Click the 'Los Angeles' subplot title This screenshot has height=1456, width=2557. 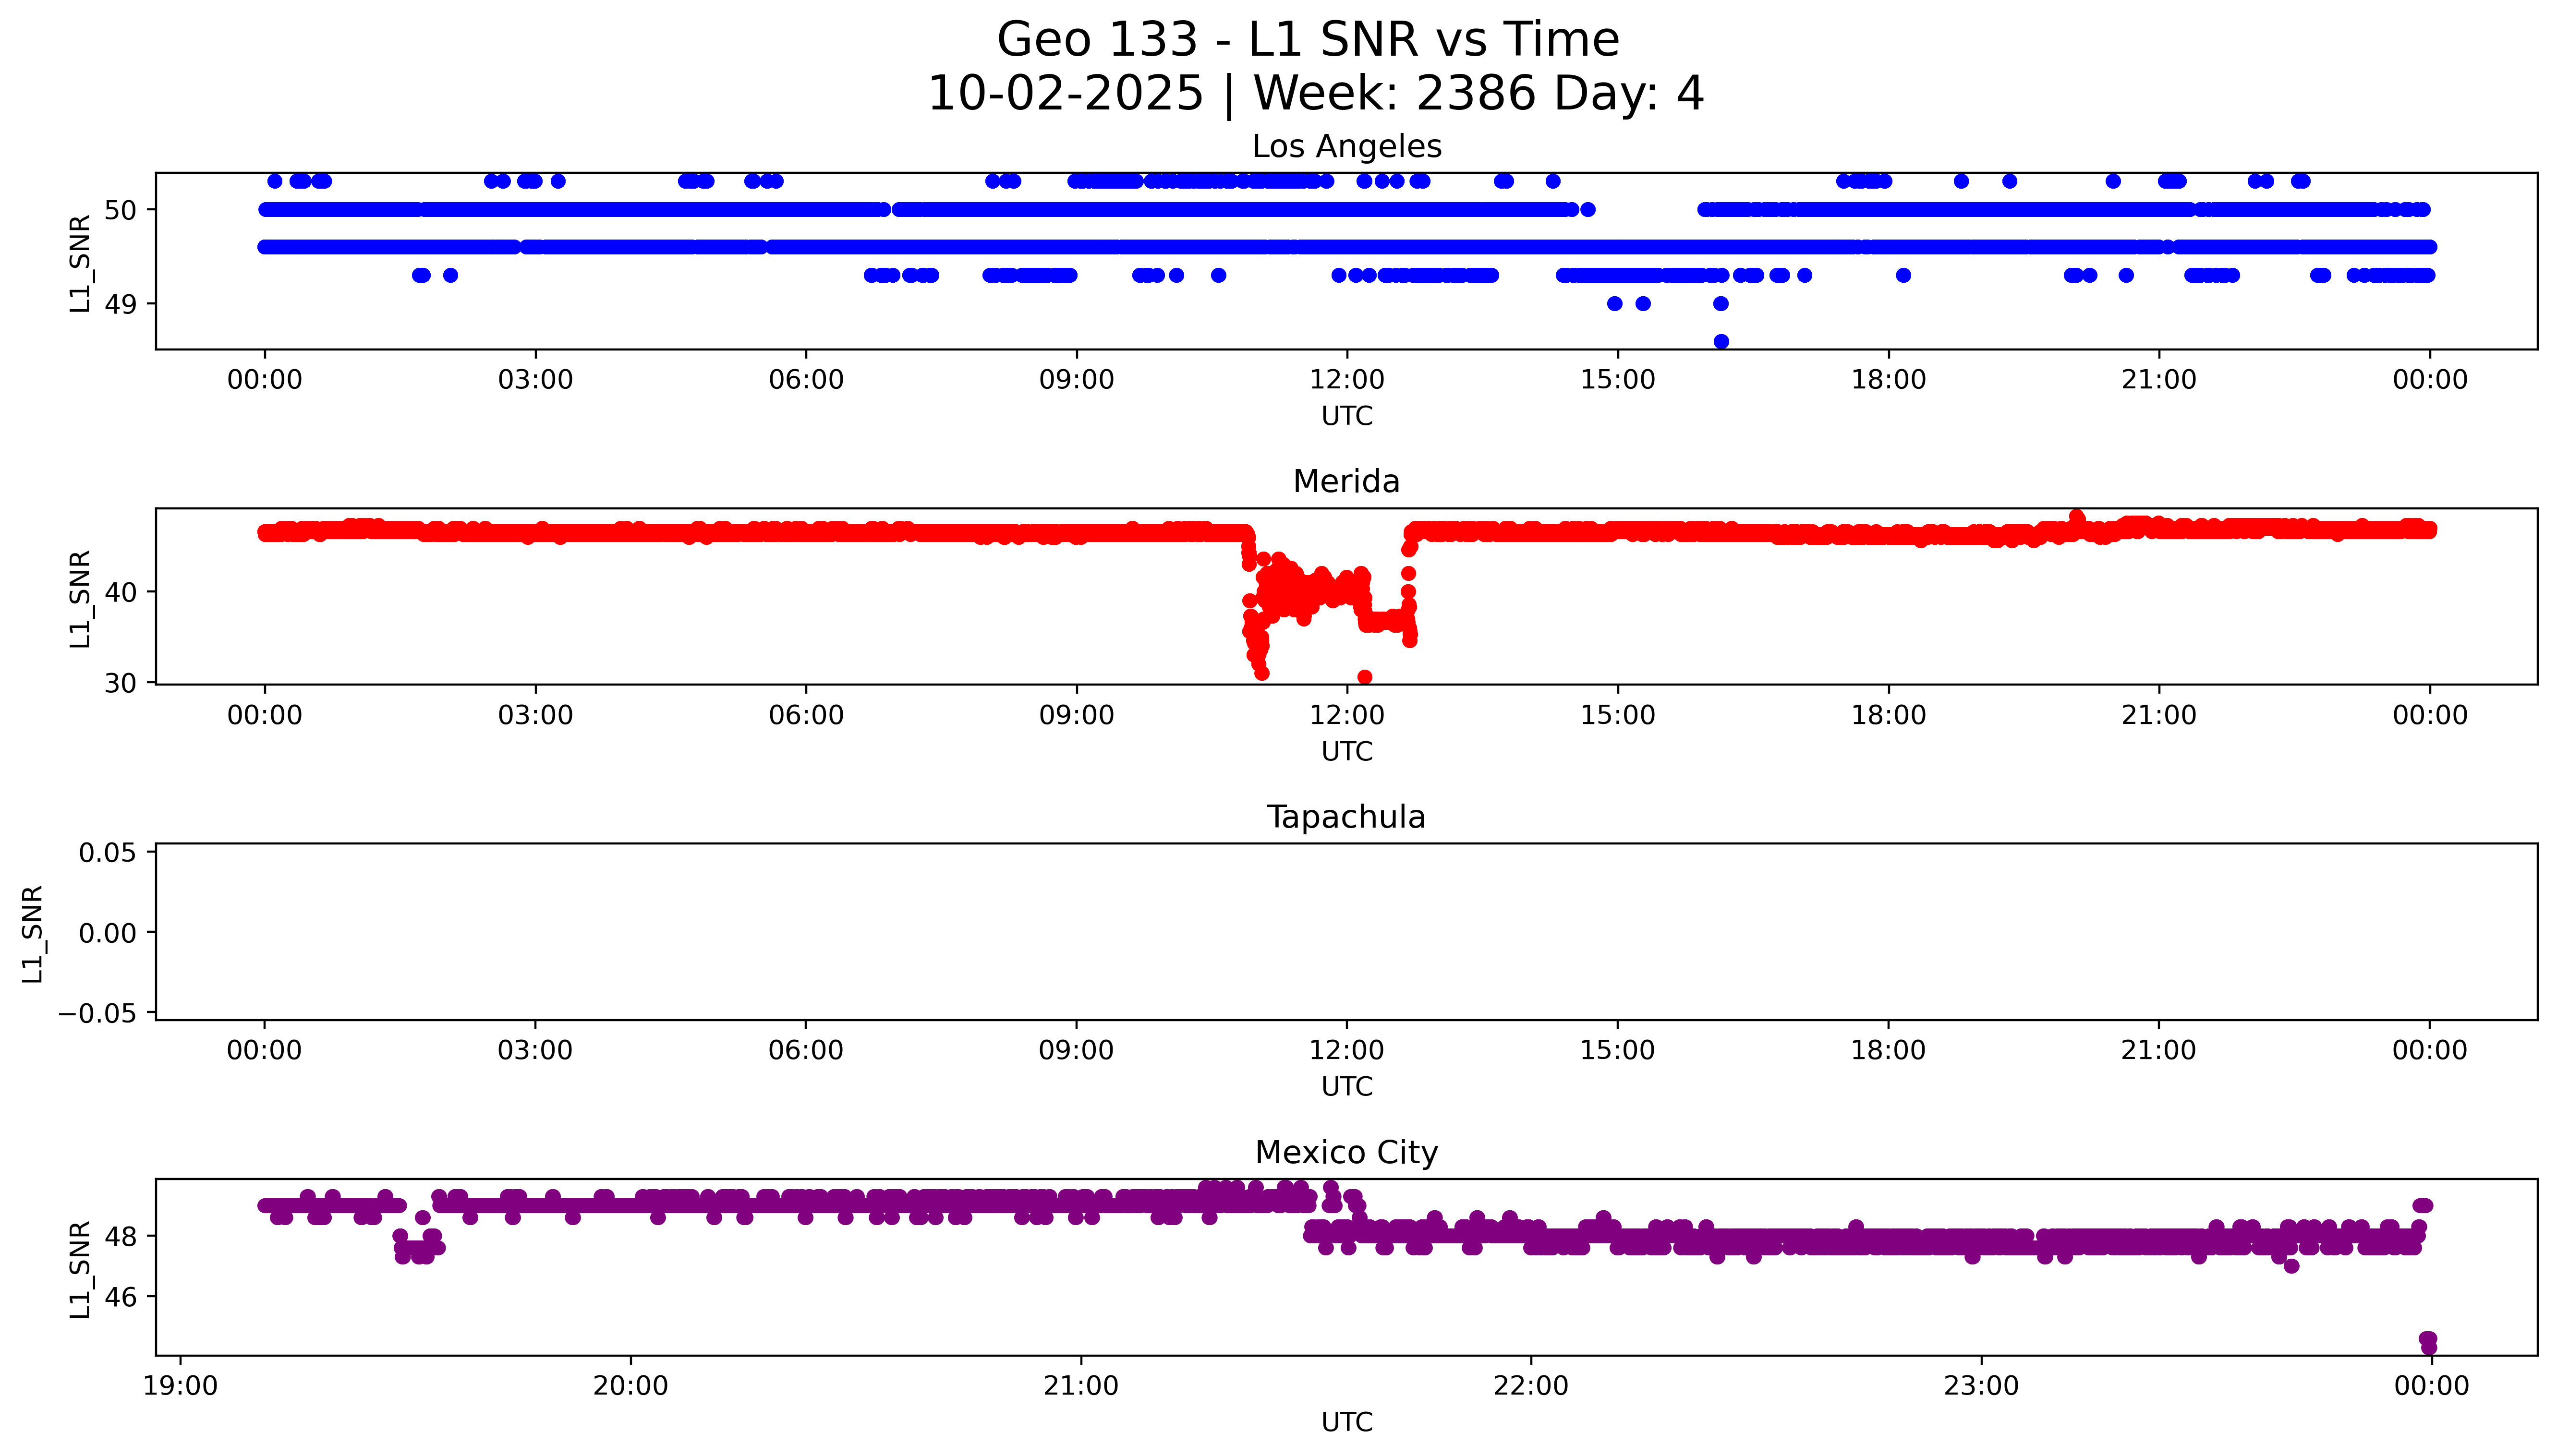point(1346,147)
